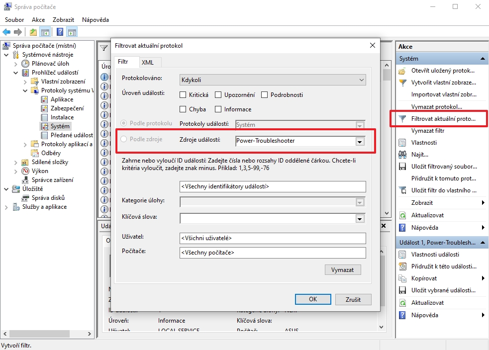Check the Kritická event level box
The width and height of the screenshot is (489, 350).
click(x=183, y=95)
